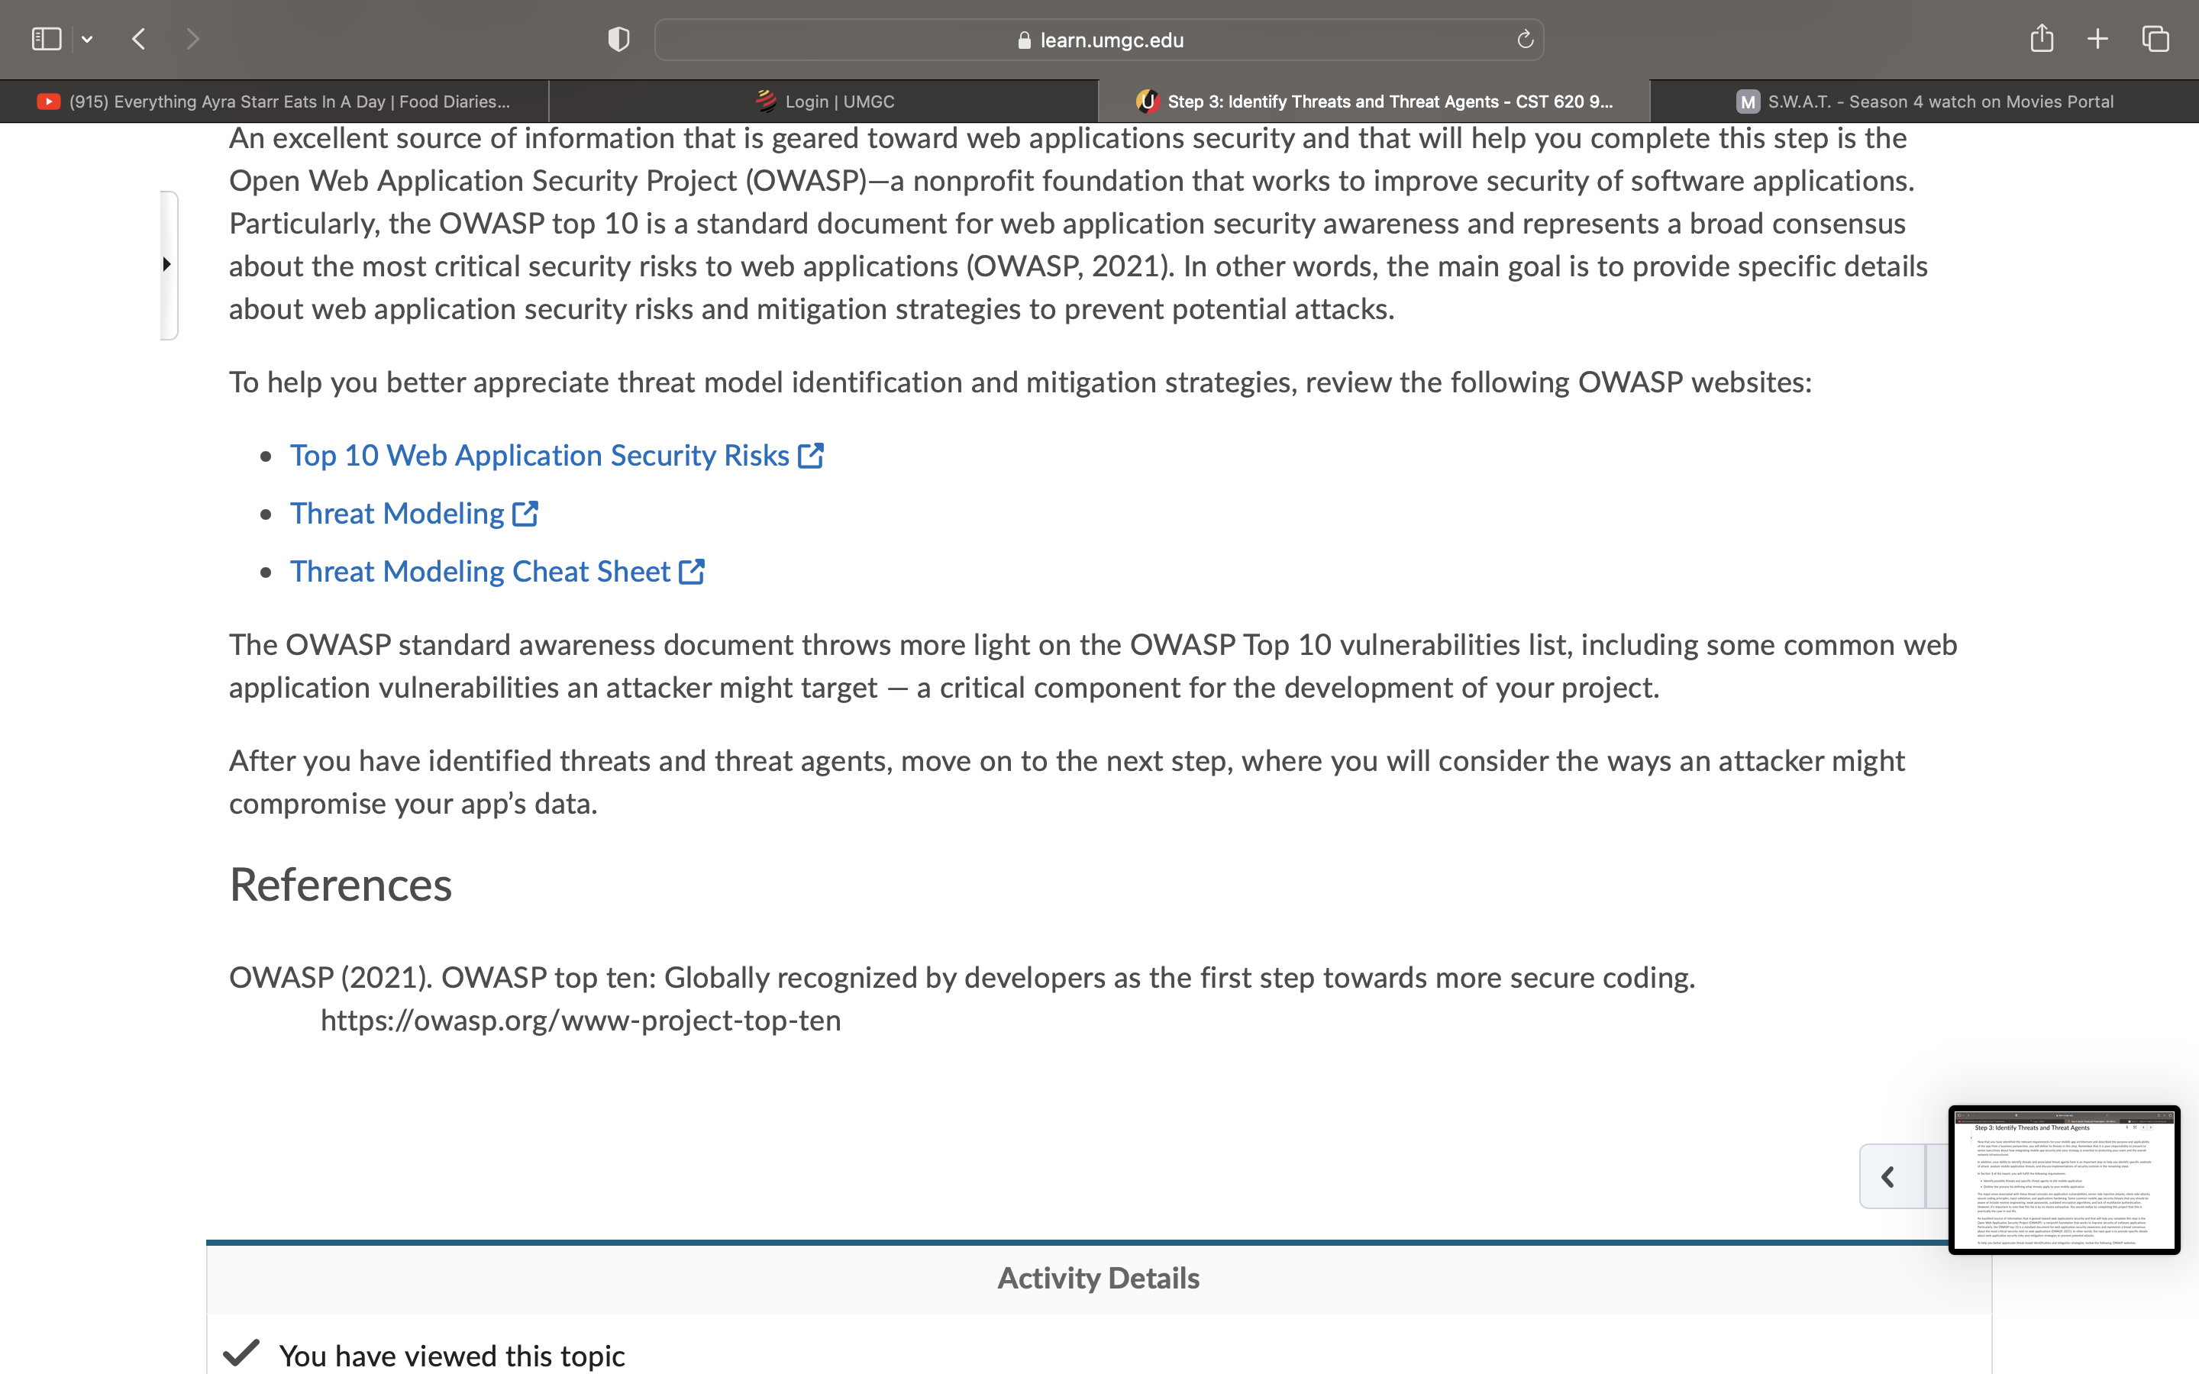Open the Share menu icon
The width and height of the screenshot is (2199, 1374).
tap(2042, 38)
